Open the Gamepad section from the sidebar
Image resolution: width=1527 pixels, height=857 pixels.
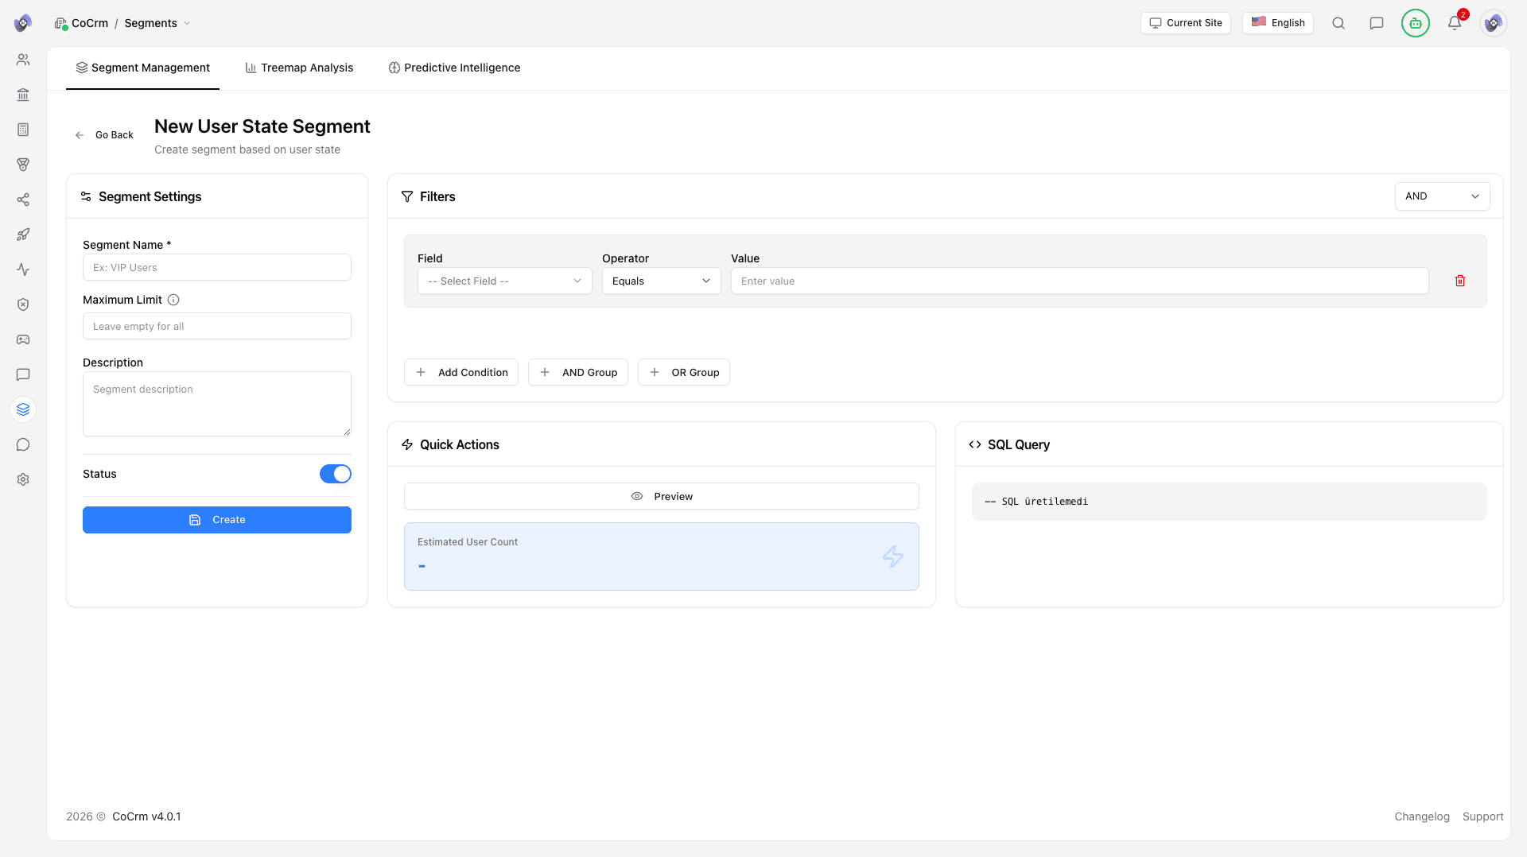[23, 339]
